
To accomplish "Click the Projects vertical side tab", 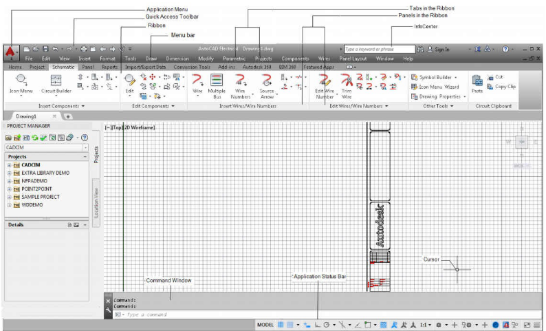I will coord(96,155).
